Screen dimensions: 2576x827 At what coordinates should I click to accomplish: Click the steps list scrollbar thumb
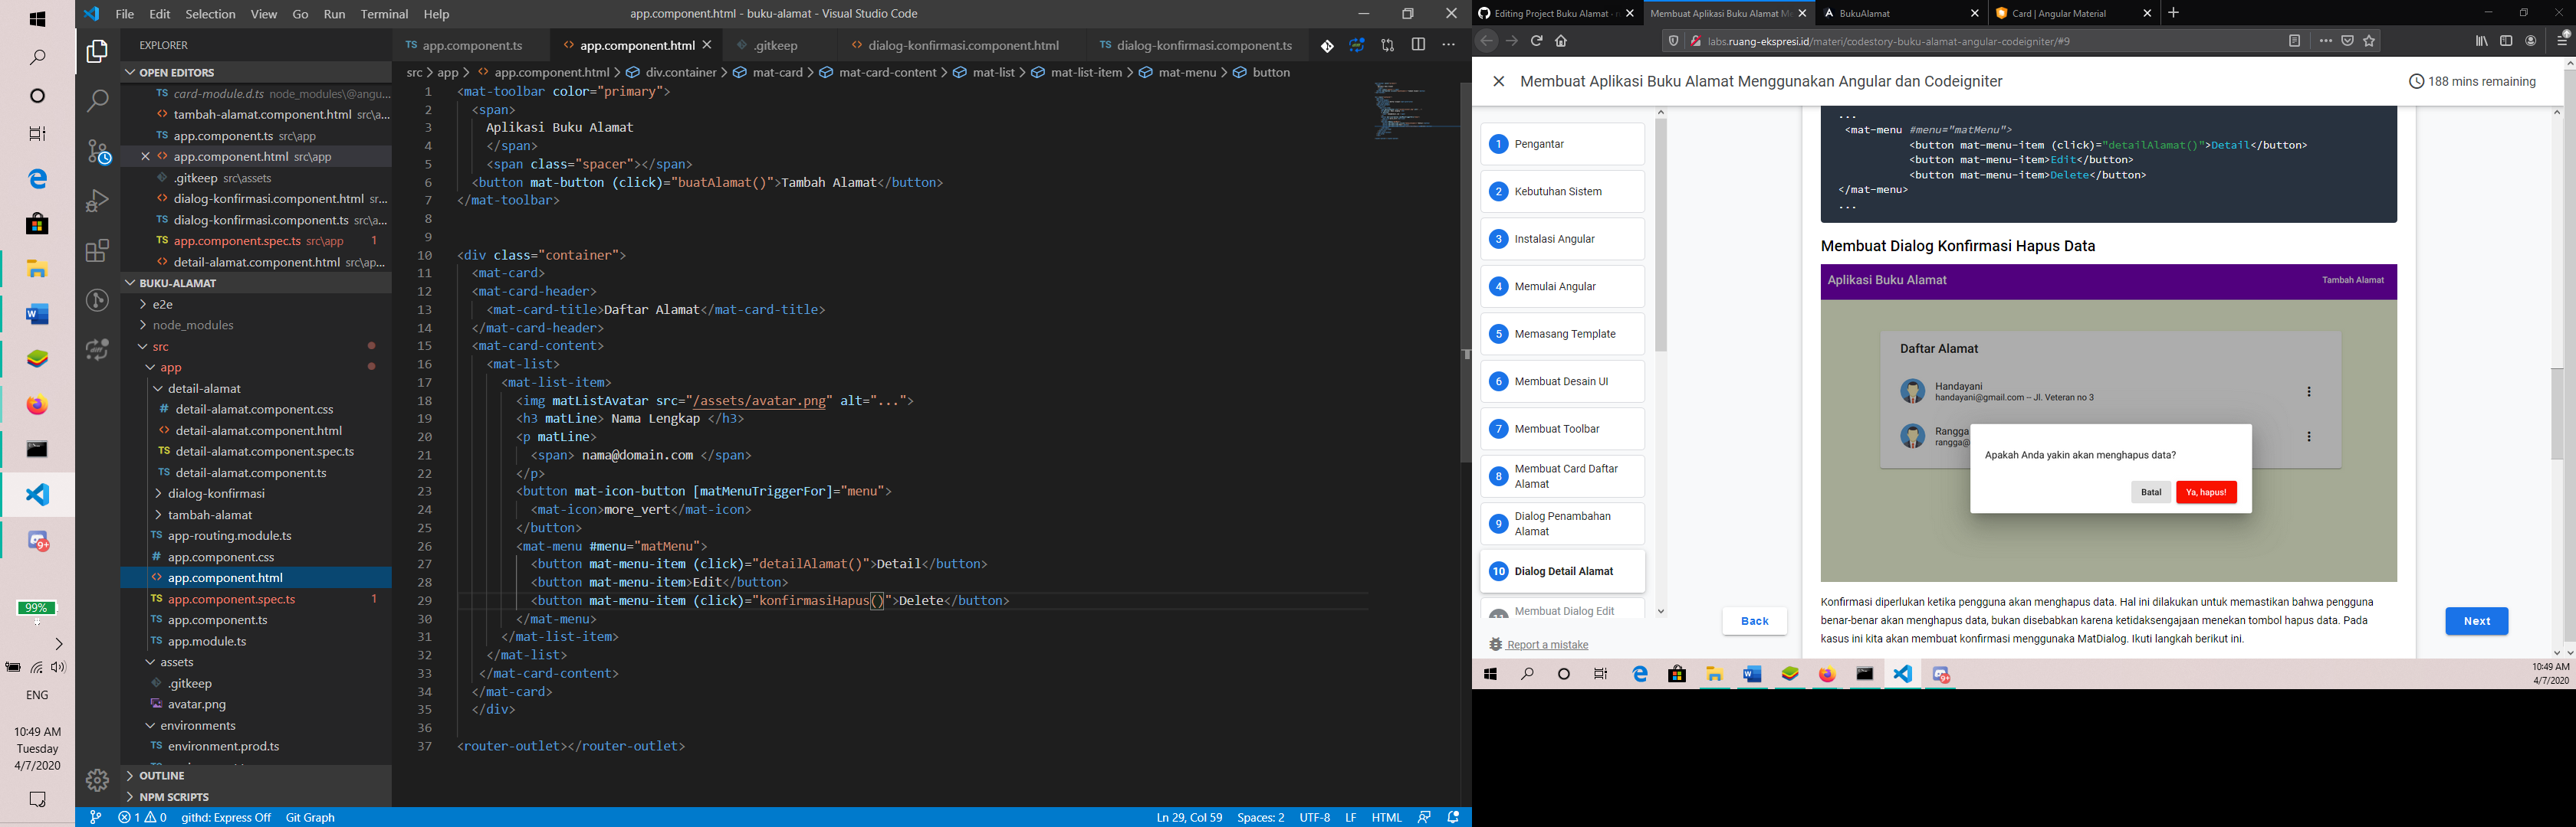pyautogui.click(x=1661, y=236)
